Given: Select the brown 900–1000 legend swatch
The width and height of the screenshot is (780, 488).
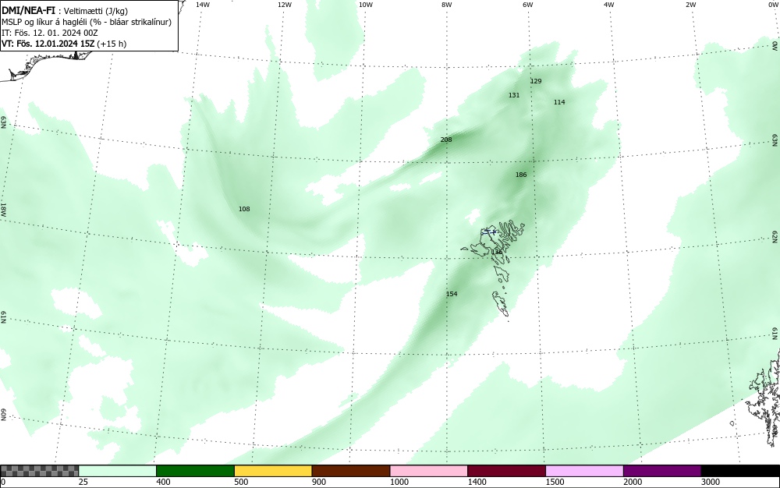Looking at the screenshot, I should (x=351, y=471).
